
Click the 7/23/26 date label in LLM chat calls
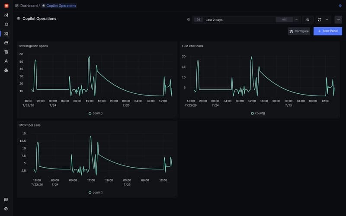(191, 105)
